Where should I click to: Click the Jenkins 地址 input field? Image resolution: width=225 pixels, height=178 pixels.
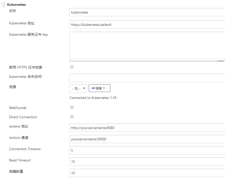pyautogui.click(x=147, y=128)
